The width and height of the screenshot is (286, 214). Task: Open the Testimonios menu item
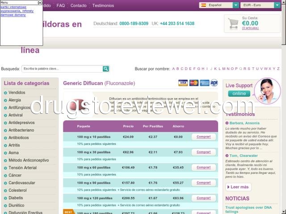103,5
